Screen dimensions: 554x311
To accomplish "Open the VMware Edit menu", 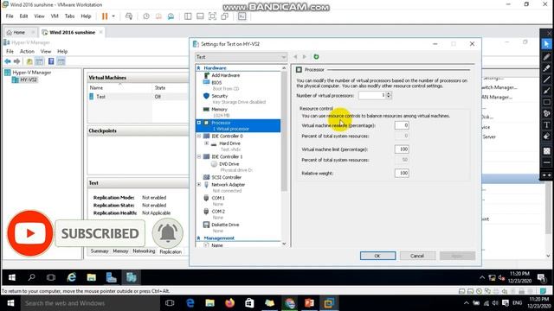I will [x=23, y=16].
